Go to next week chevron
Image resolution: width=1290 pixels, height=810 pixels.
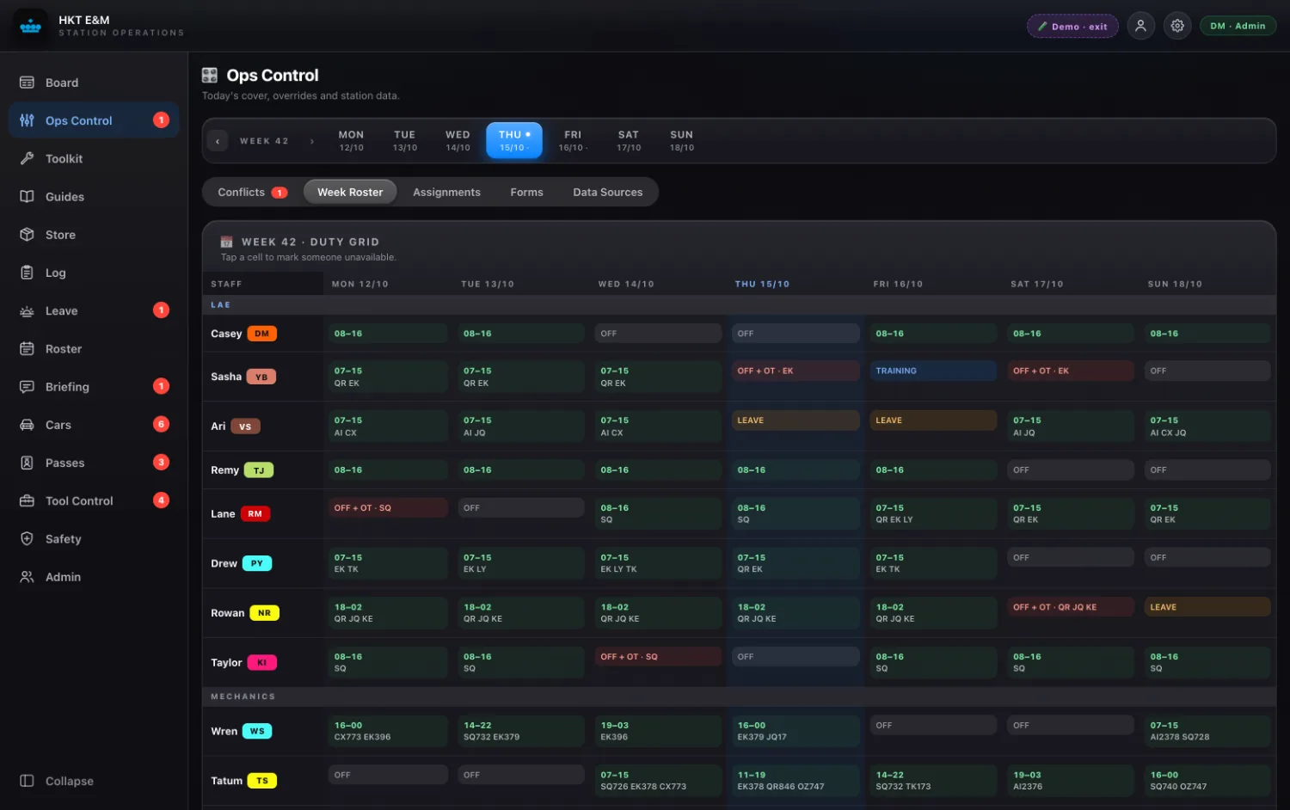312,141
